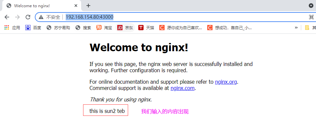This screenshot has width=316, height=128.
Task: Open the 苏宁易购 bookmark
Action: pos(58,28)
